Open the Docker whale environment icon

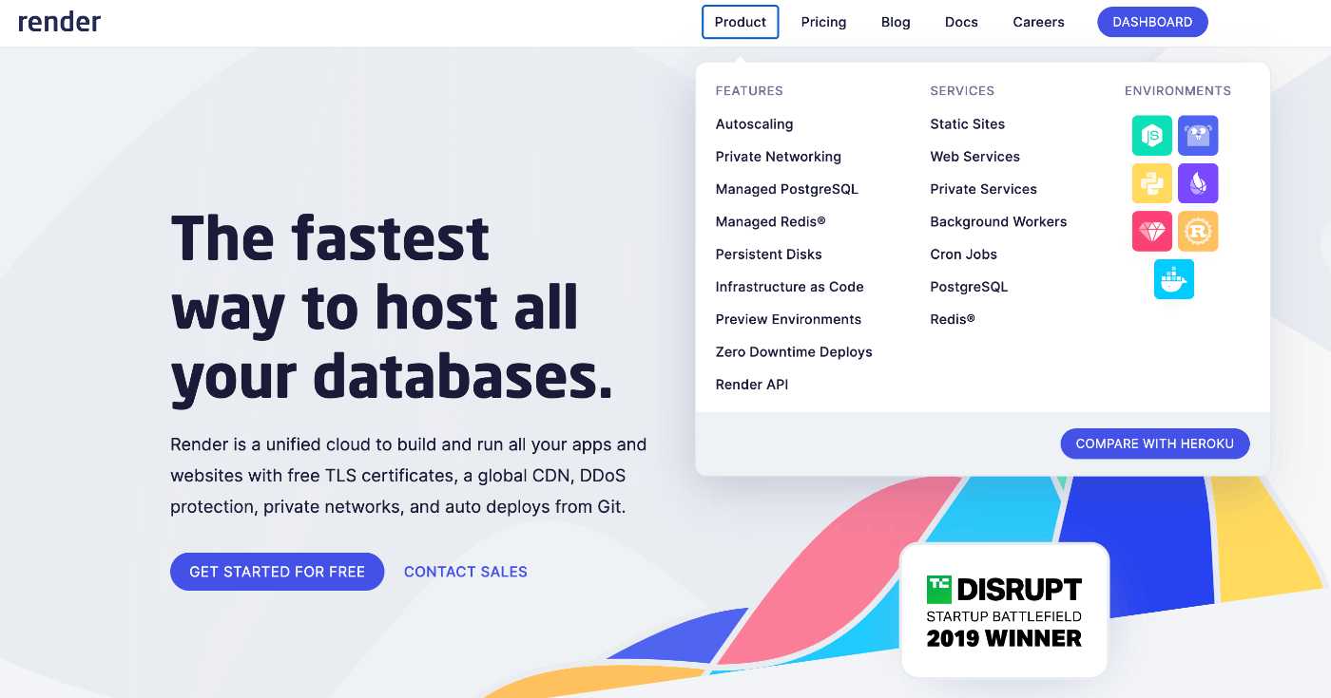click(x=1174, y=279)
